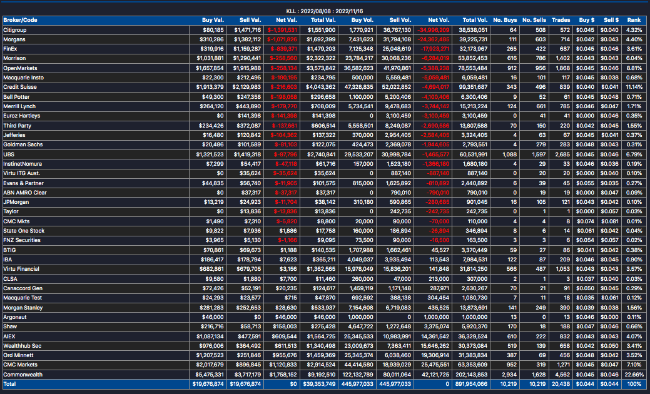Select the Merrill Lynch broker name

pyautogui.click(x=19, y=106)
